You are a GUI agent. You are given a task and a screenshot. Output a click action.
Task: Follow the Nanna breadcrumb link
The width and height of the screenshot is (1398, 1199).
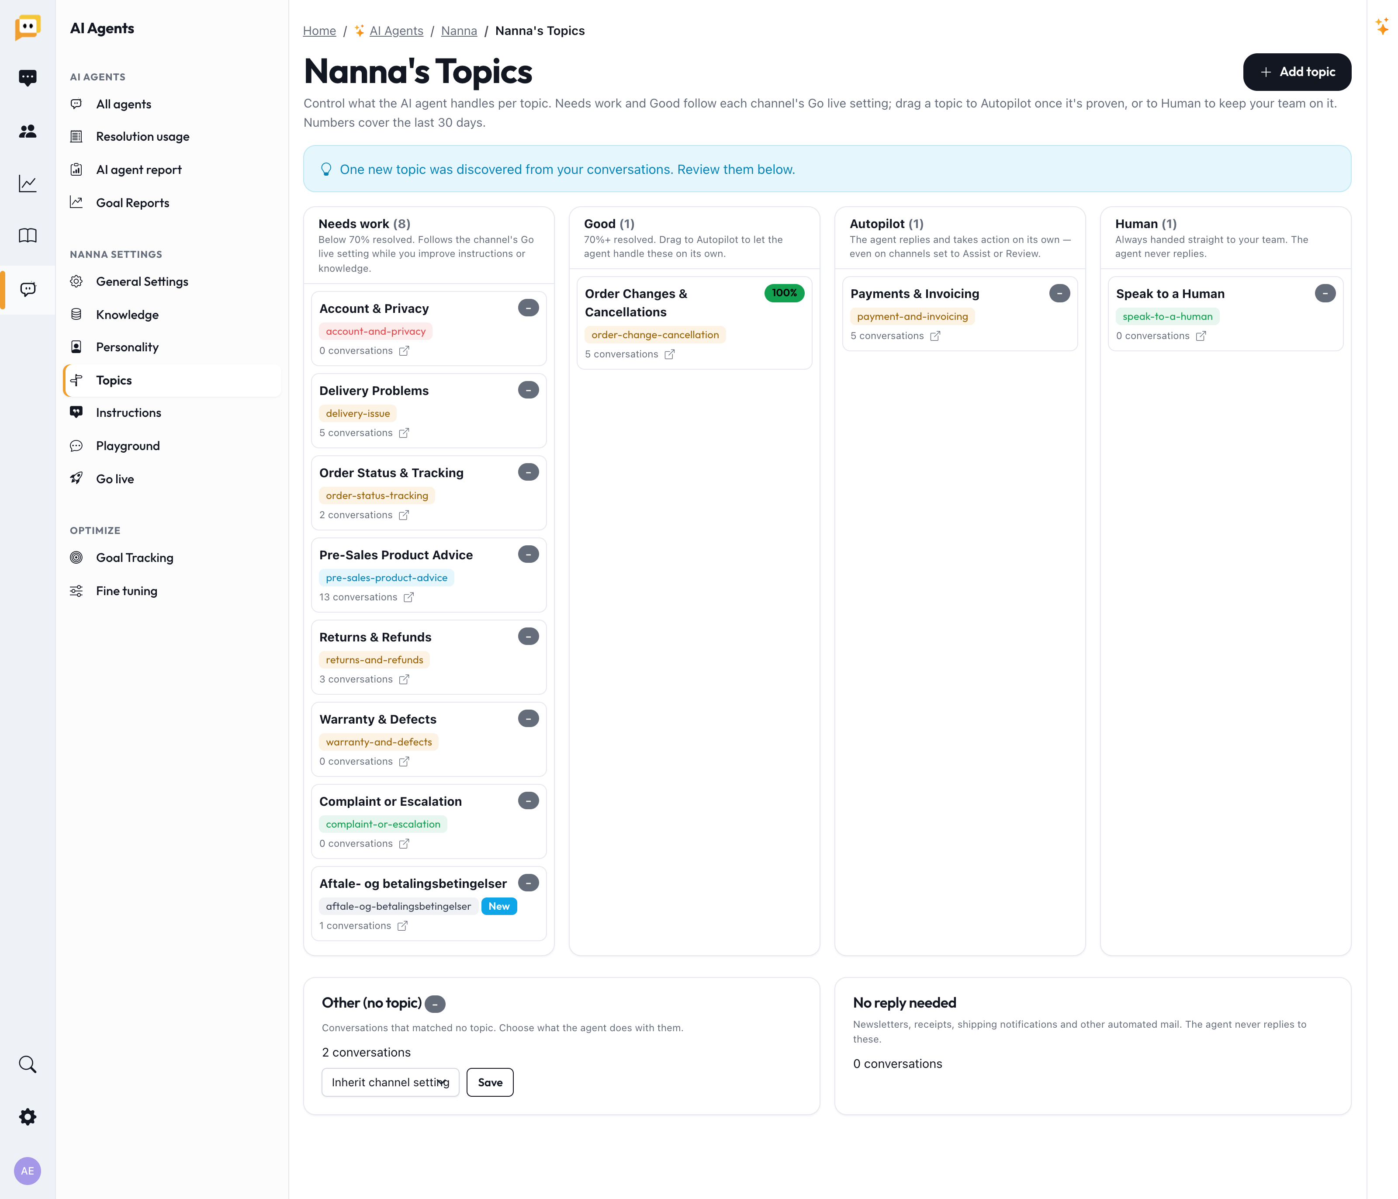pos(459,31)
